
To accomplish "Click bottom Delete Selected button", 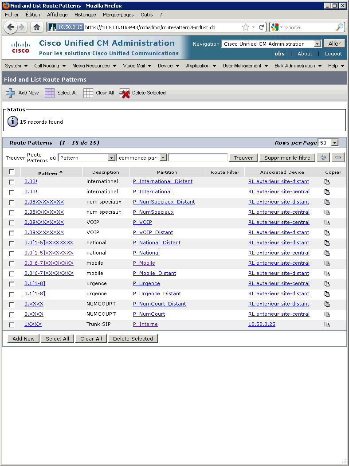I will coord(133,338).
